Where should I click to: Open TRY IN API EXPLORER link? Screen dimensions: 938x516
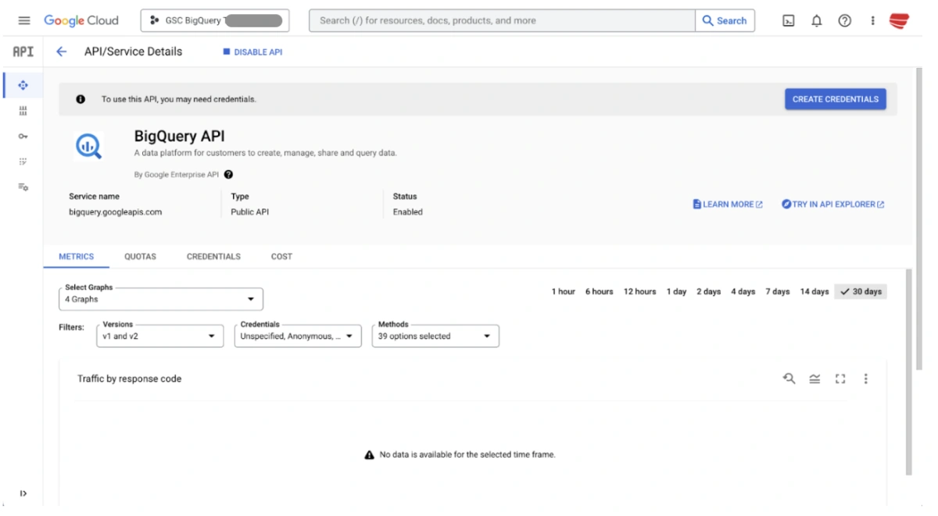[832, 204]
